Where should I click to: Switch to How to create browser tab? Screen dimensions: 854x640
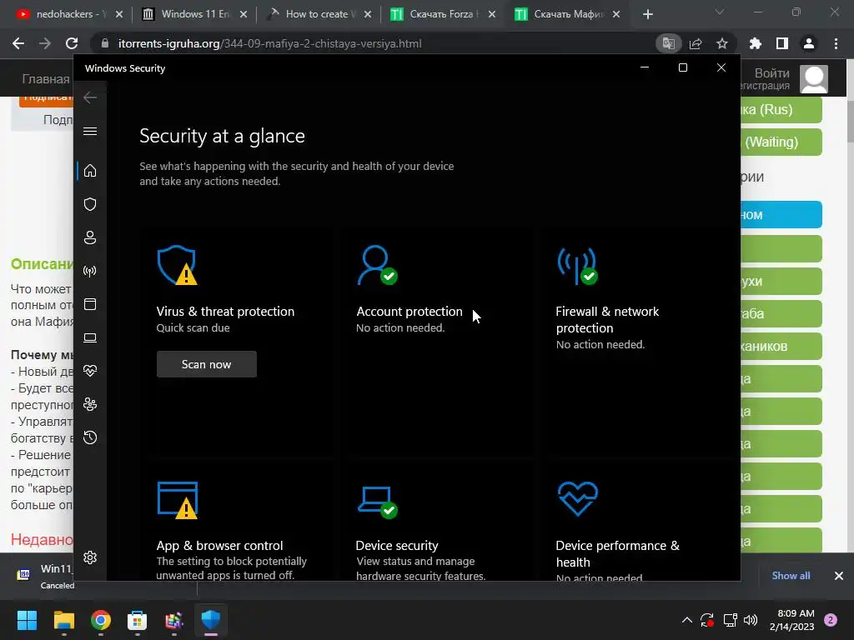click(x=317, y=14)
